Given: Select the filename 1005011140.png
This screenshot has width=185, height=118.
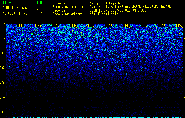Looking at the screenshot, I should (x=15, y=8).
